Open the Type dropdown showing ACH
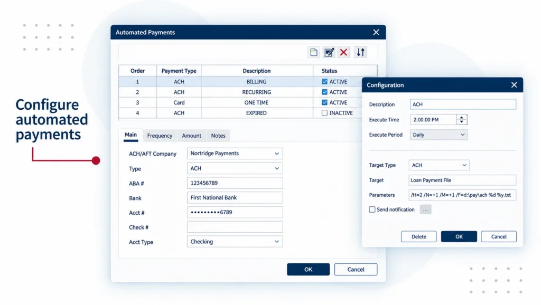The image size is (541, 305). tap(235, 168)
